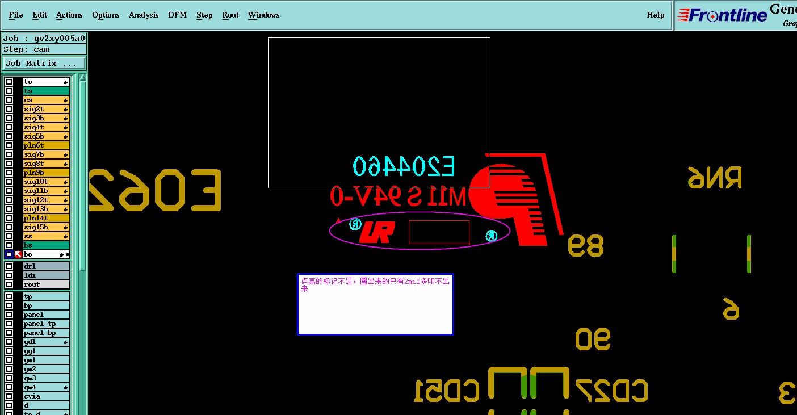Image resolution: width=797 pixels, height=415 pixels.
Task: Click the Step: cam label
Action: [x=44, y=49]
